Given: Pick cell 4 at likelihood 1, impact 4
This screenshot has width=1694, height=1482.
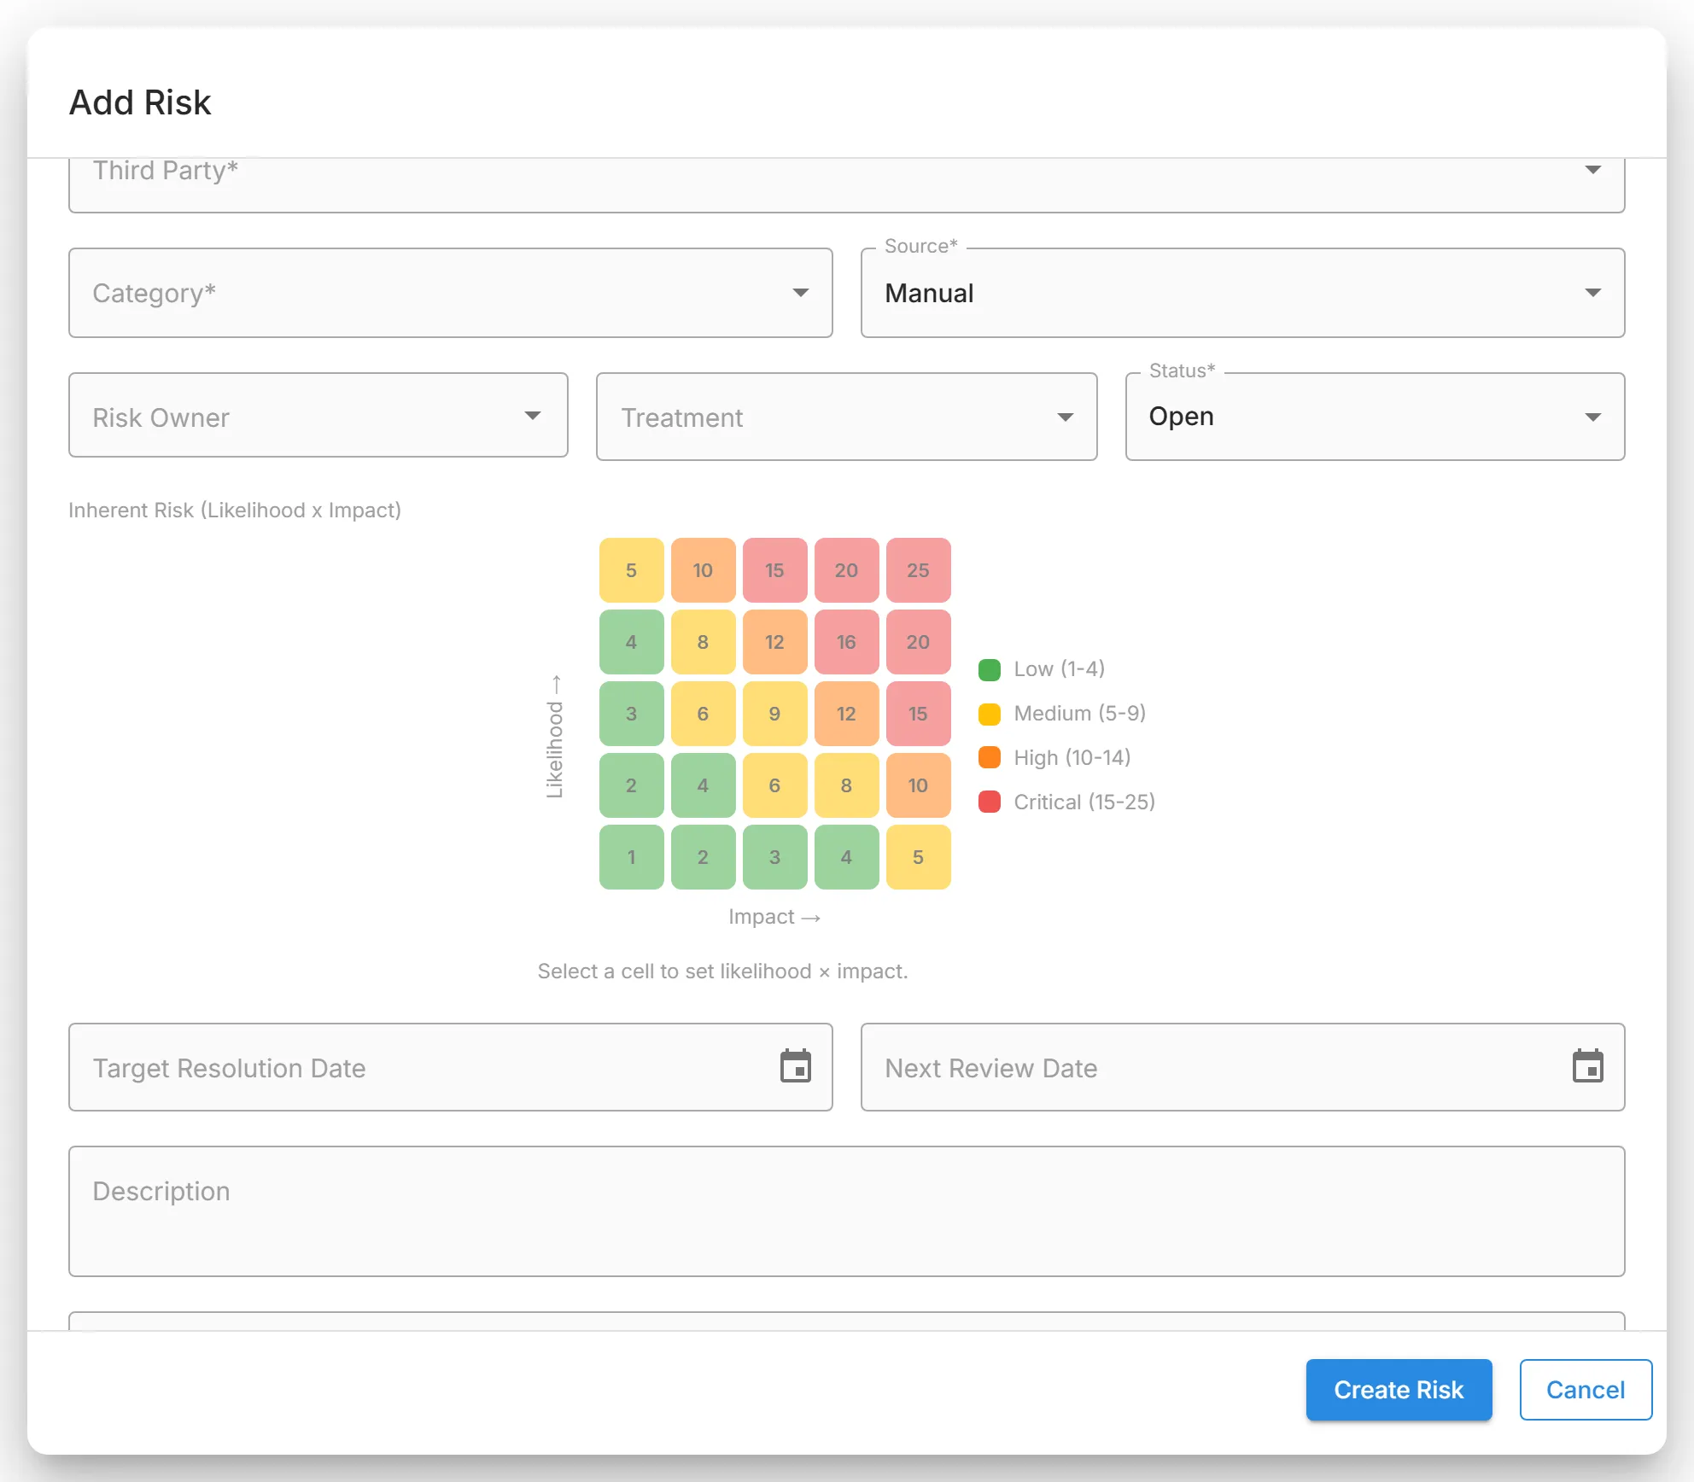Looking at the screenshot, I should pyautogui.click(x=846, y=857).
